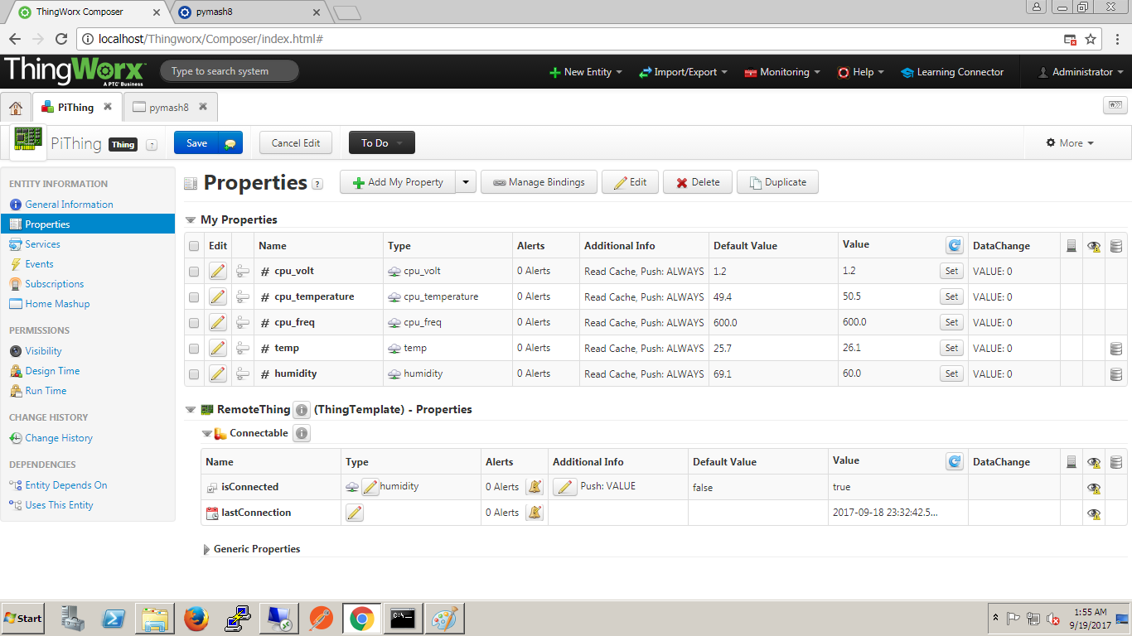This screenshot has height=636, width=1132.
Task: Open the info icon beside RemoteThing
Action: coord(302,410)
